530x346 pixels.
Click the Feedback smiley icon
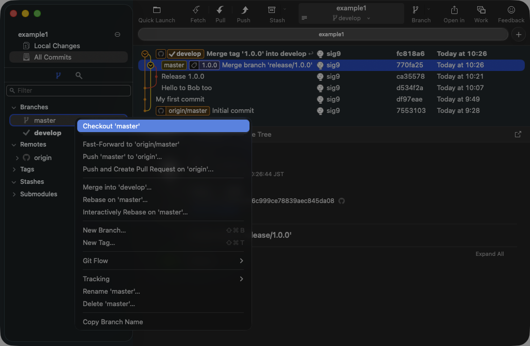(x=511, y=10)
